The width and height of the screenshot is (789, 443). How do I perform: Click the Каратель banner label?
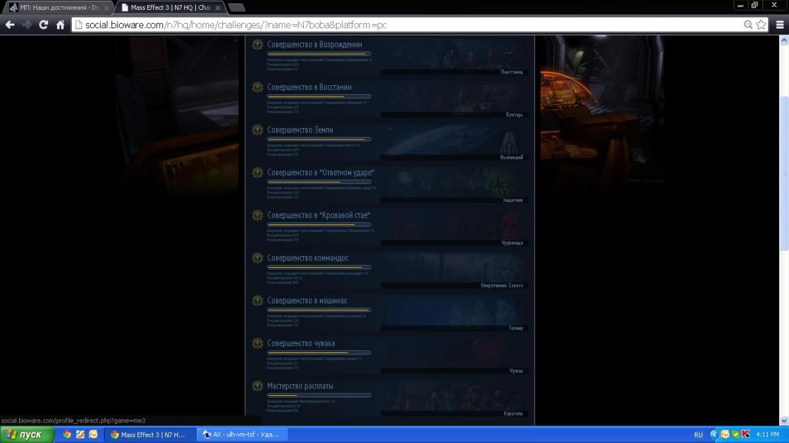pos(513,413)
